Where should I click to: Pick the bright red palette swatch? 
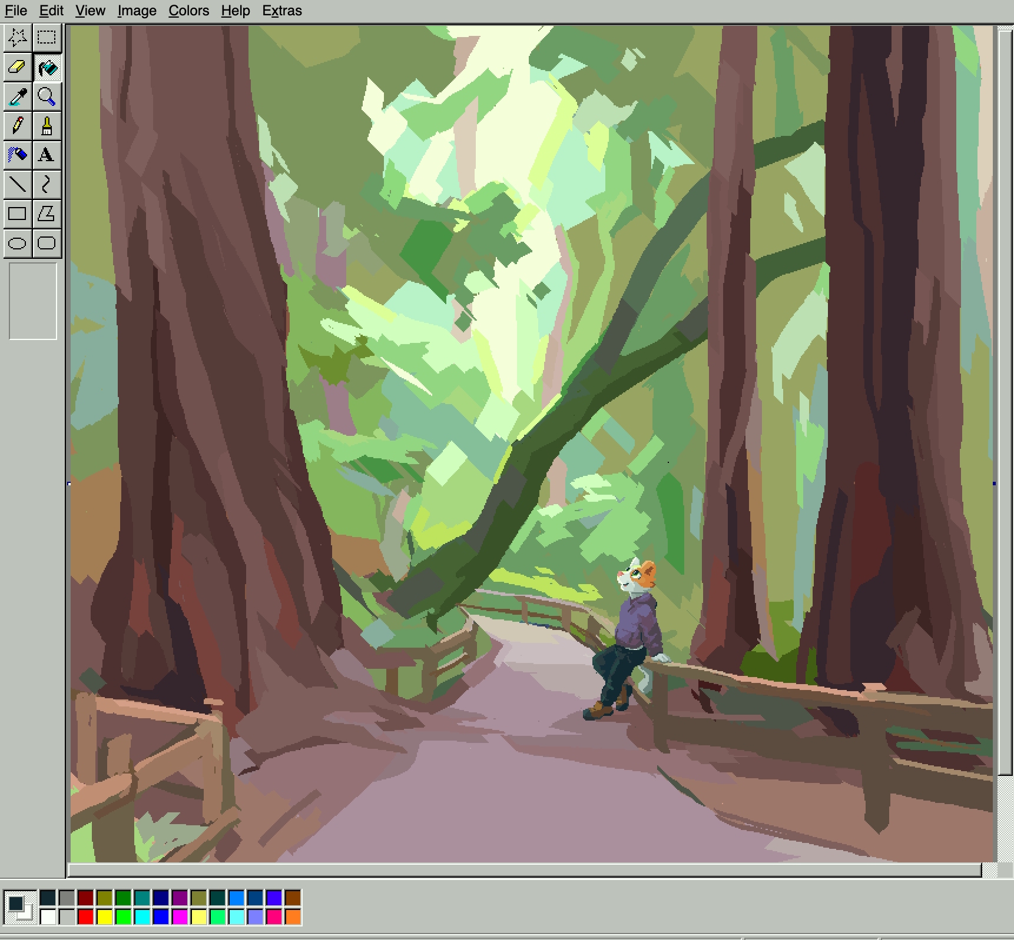tap(85, 916)
